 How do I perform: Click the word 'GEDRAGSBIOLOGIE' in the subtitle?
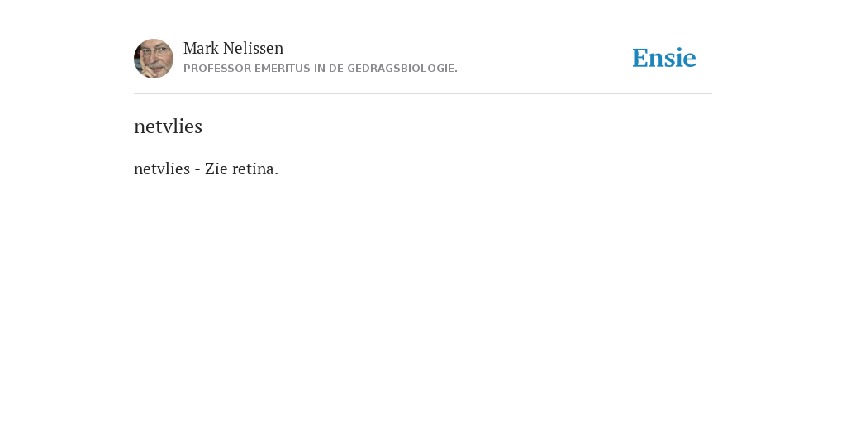(402, 69)
